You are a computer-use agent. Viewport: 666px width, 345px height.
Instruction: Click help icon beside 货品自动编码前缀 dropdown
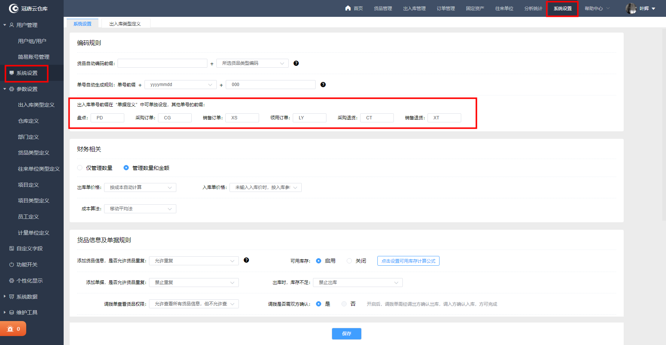pos(296,63)
